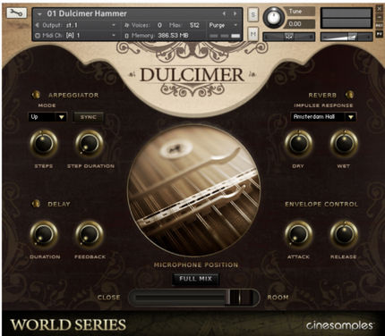The image size is (385, 336).
Task: Click the SYNC button in Arpeggiator
Action: 89,117
